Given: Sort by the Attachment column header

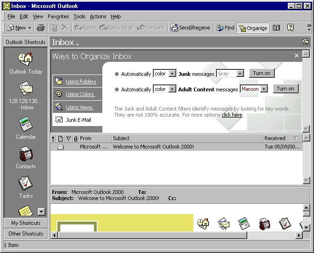Looking at the screenshot, I should coord(76,138).
